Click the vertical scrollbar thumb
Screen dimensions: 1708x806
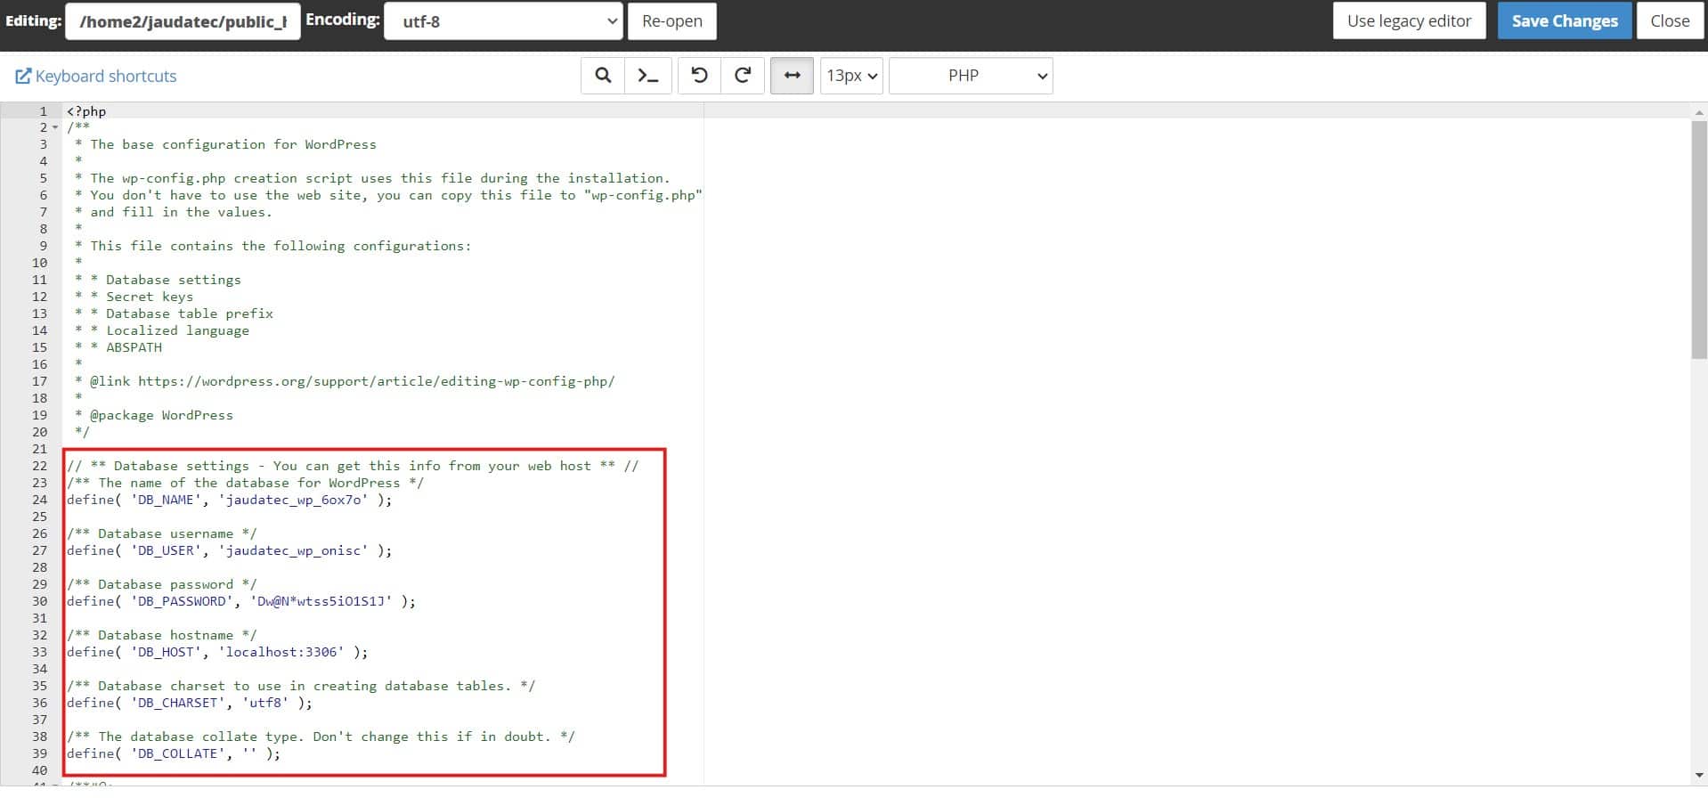1699,239
